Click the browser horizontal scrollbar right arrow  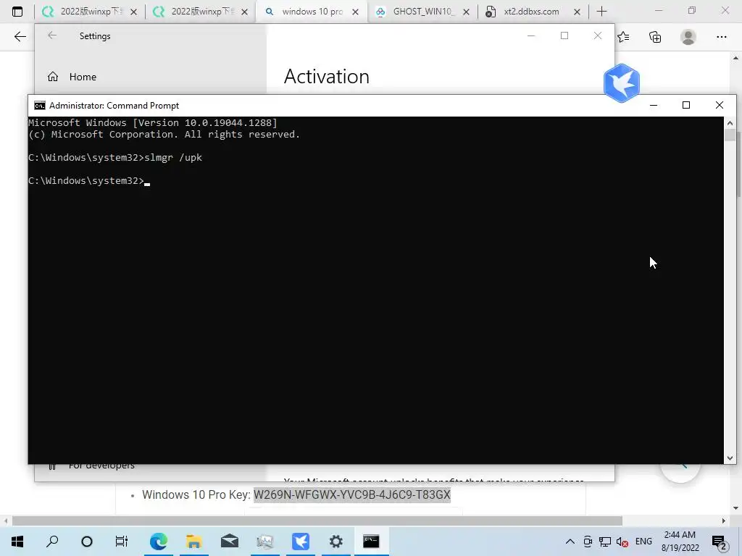(x=724, y=521)
